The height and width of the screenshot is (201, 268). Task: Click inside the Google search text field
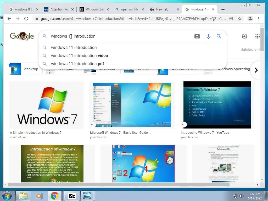pos(120,36)
